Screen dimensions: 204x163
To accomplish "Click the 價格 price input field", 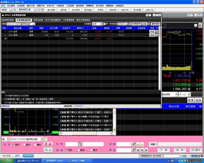I will [124, 150].
